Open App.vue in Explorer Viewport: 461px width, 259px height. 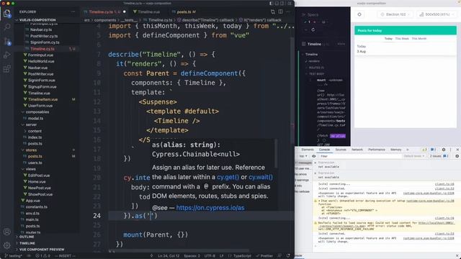tap(32, 201)
